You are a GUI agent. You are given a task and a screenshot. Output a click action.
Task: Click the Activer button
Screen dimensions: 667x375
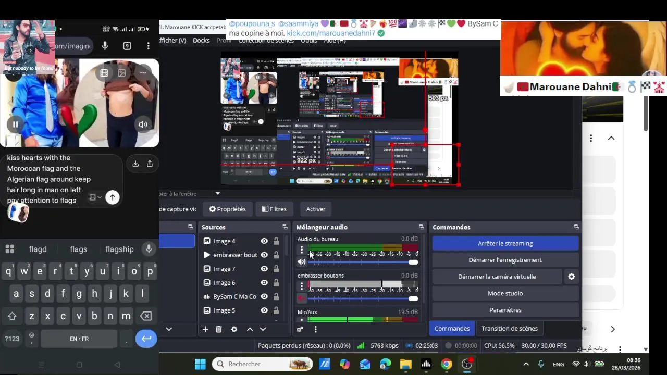tap(316, 209)
